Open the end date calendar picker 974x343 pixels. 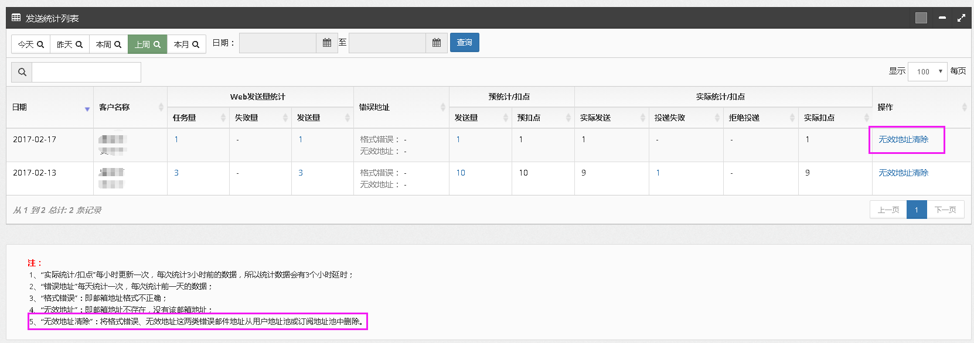point(437,43)
